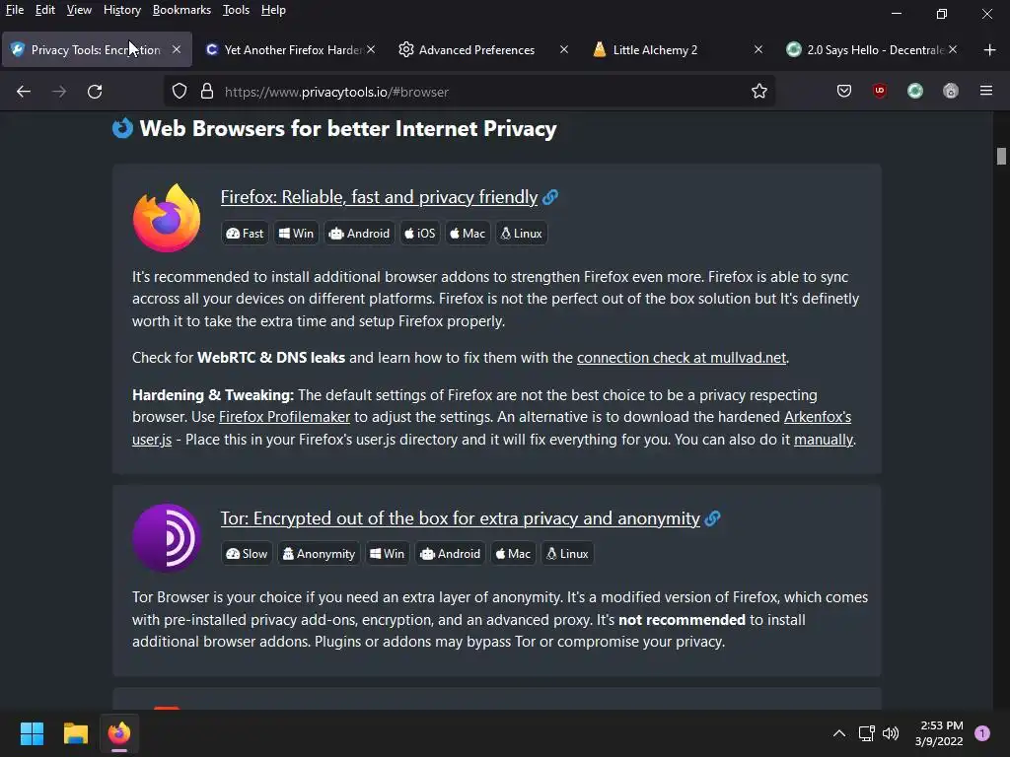Open the Tor: Encrypted out of the box link
The height and width of the screenshot is (757, 1010).
pyautogui.click(x=460, y=518)
